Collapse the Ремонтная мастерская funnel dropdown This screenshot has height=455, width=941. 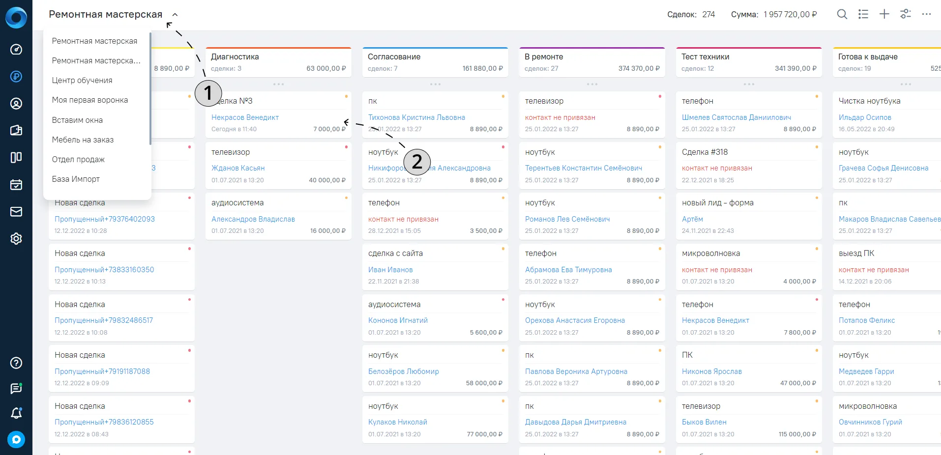(175, 15)
